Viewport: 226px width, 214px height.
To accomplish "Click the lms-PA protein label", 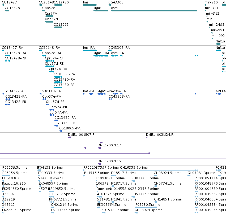I will point(89,91).
